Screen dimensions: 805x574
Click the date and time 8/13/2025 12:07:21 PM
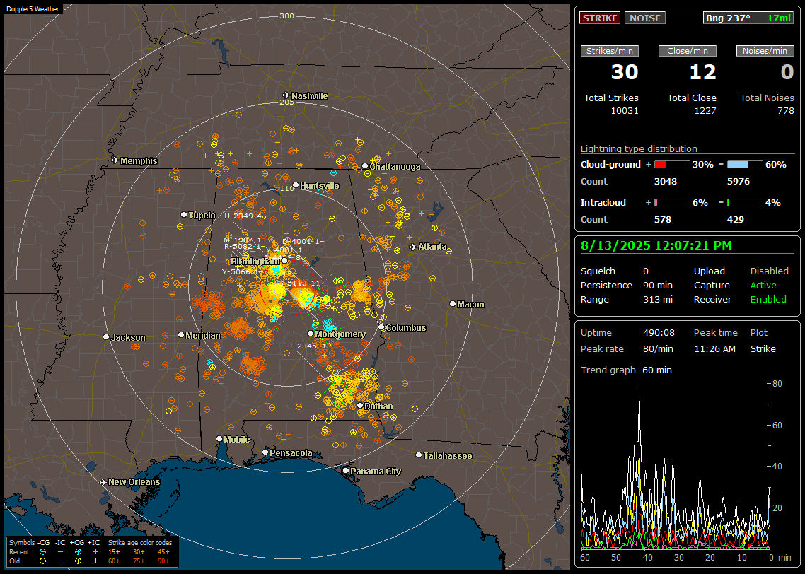click(x=656, y=245)
